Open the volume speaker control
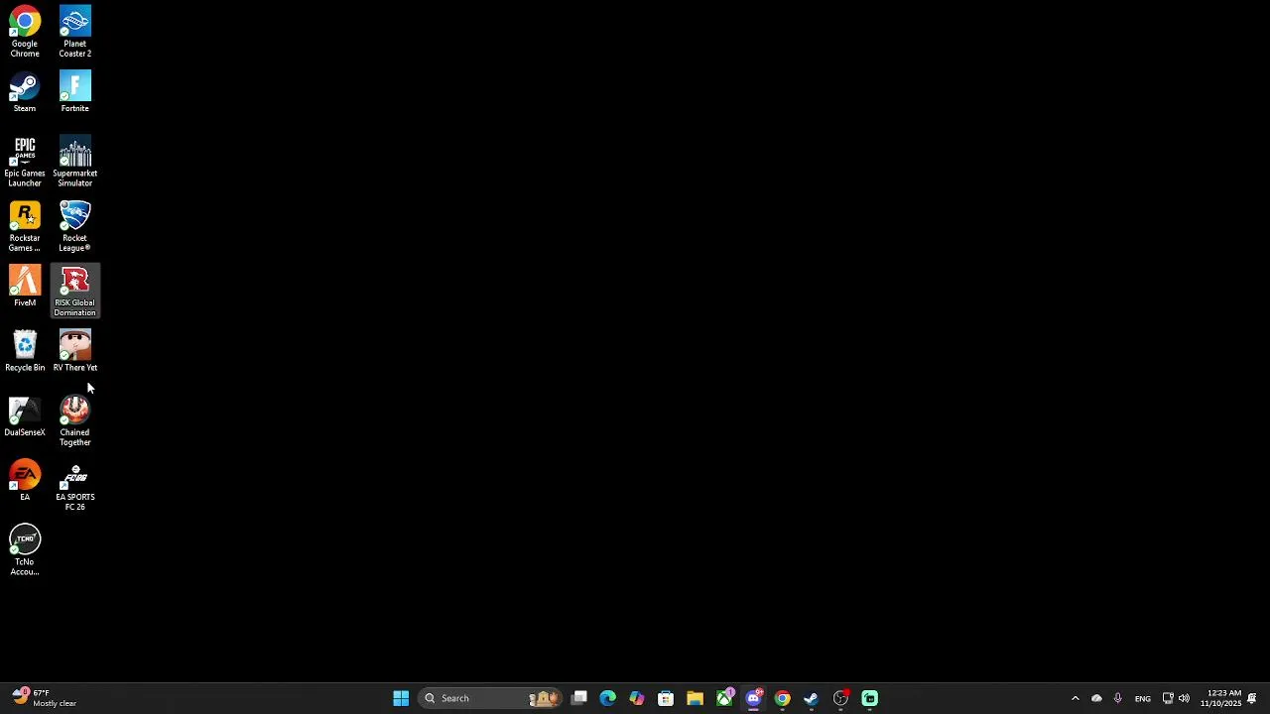This screenshot has width=1270, height=714. click(1184, 698)
